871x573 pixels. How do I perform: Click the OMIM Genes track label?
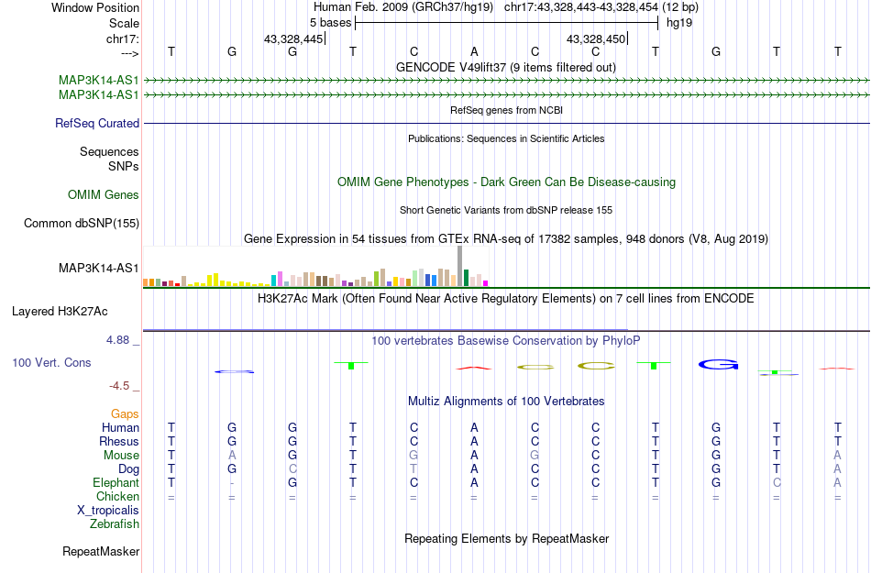[x=104, y=195]
